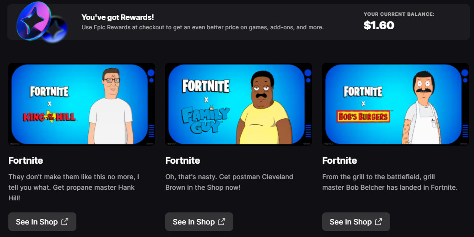Click See In Shop under Bob Belcher
Viewport: 474px width, 237px height.
point(356,222)
